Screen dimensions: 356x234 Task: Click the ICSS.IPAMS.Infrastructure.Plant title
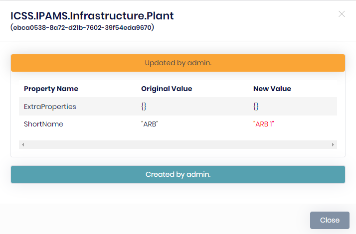click(x=92, y=16)
